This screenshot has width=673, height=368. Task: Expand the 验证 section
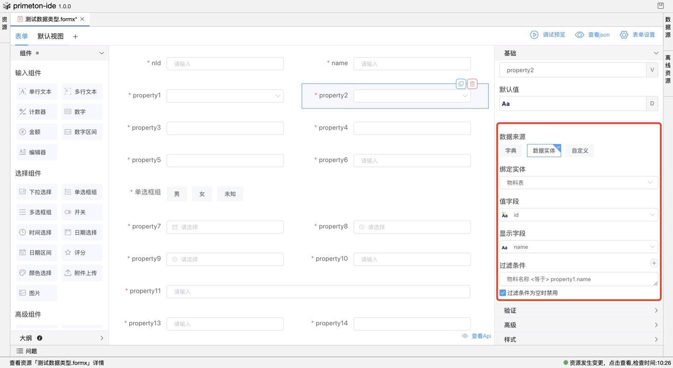click(579, 310)
